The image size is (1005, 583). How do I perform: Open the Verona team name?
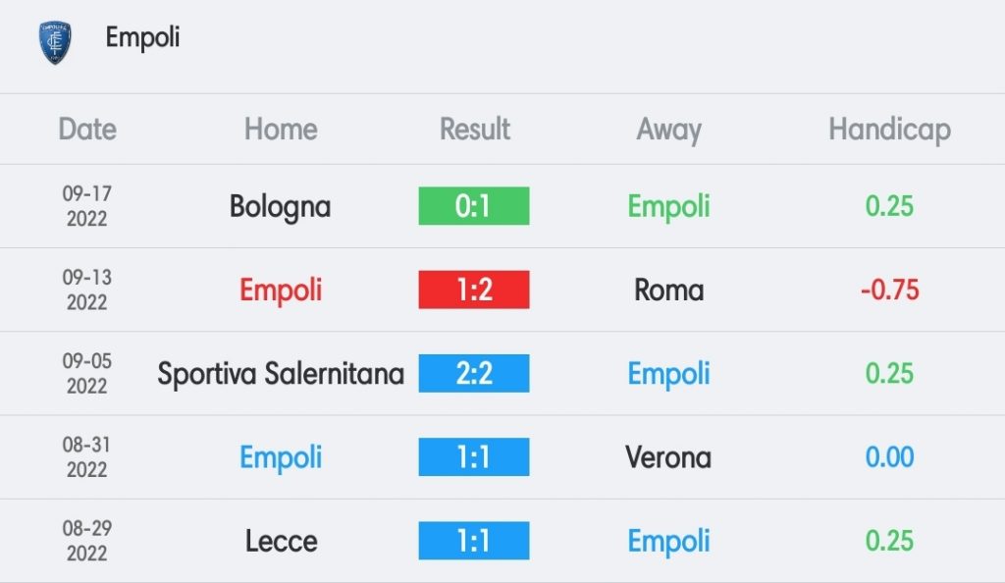pos(668,457)
